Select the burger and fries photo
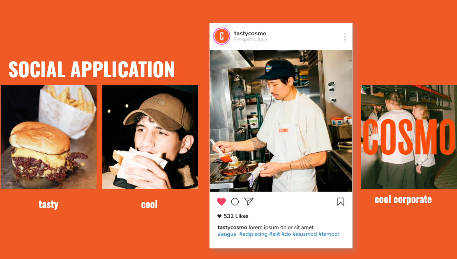Viewport: 457px width, 259px height. 49,137
